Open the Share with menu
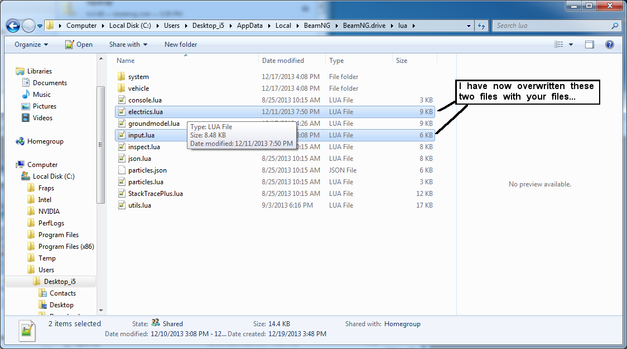The image size is (627, 349). [128, 45]
